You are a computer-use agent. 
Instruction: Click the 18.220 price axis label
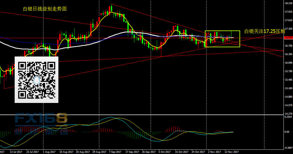[288, 3]
